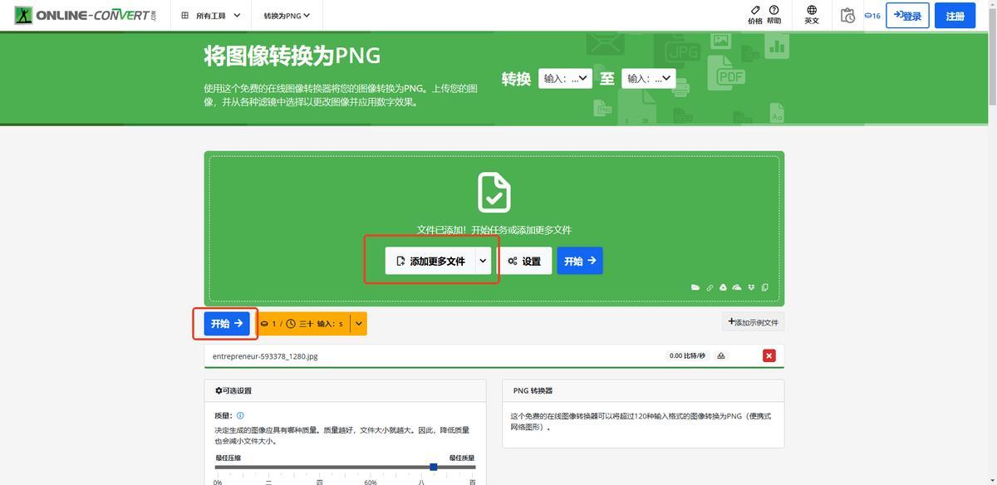
Task: Open the 转换为PNG menu
Action: 287,16
